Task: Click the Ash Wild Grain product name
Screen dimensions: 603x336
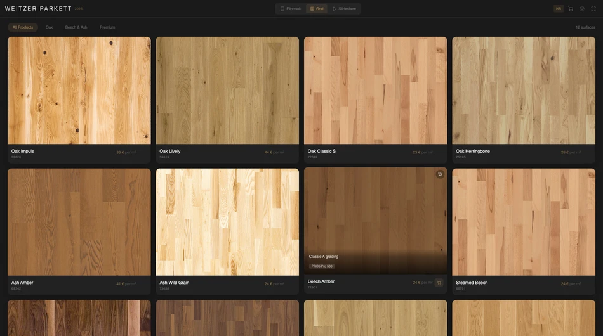Action: click(x=174, y=283)
